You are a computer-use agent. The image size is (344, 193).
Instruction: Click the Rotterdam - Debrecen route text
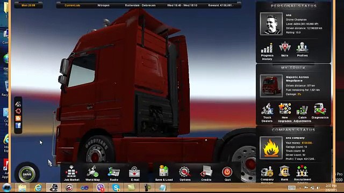coord(140,5)
